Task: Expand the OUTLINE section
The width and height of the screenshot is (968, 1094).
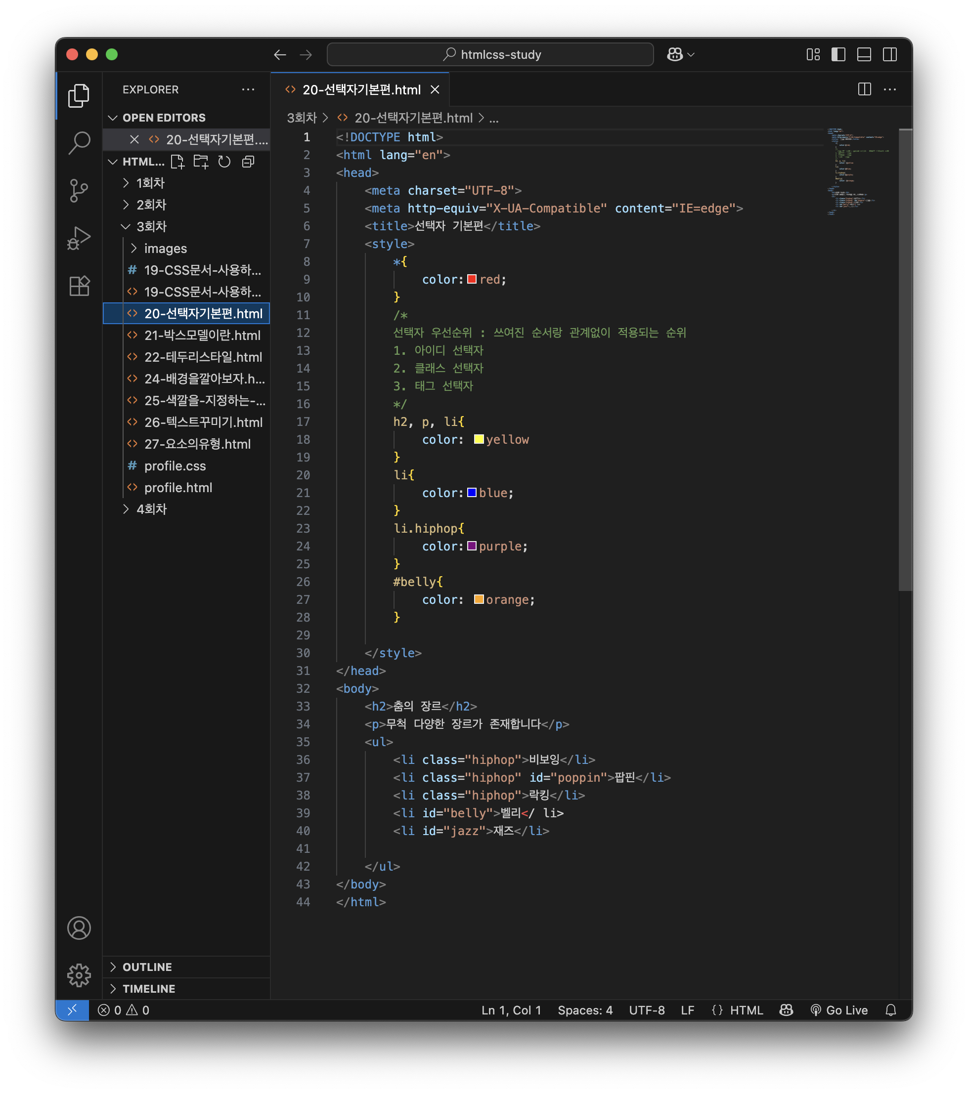Action: 147,967
